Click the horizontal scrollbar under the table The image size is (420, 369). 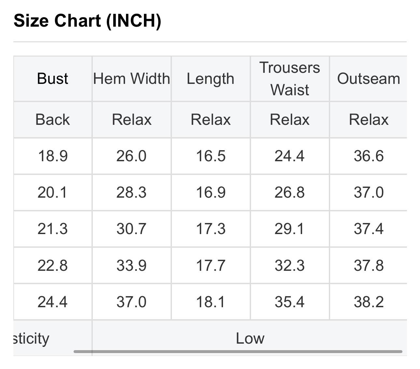pos(238,351)
